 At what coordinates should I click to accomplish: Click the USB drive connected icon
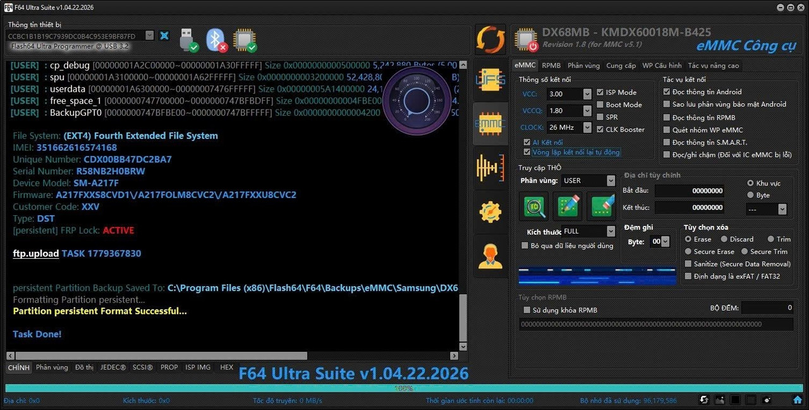[188, 39]
